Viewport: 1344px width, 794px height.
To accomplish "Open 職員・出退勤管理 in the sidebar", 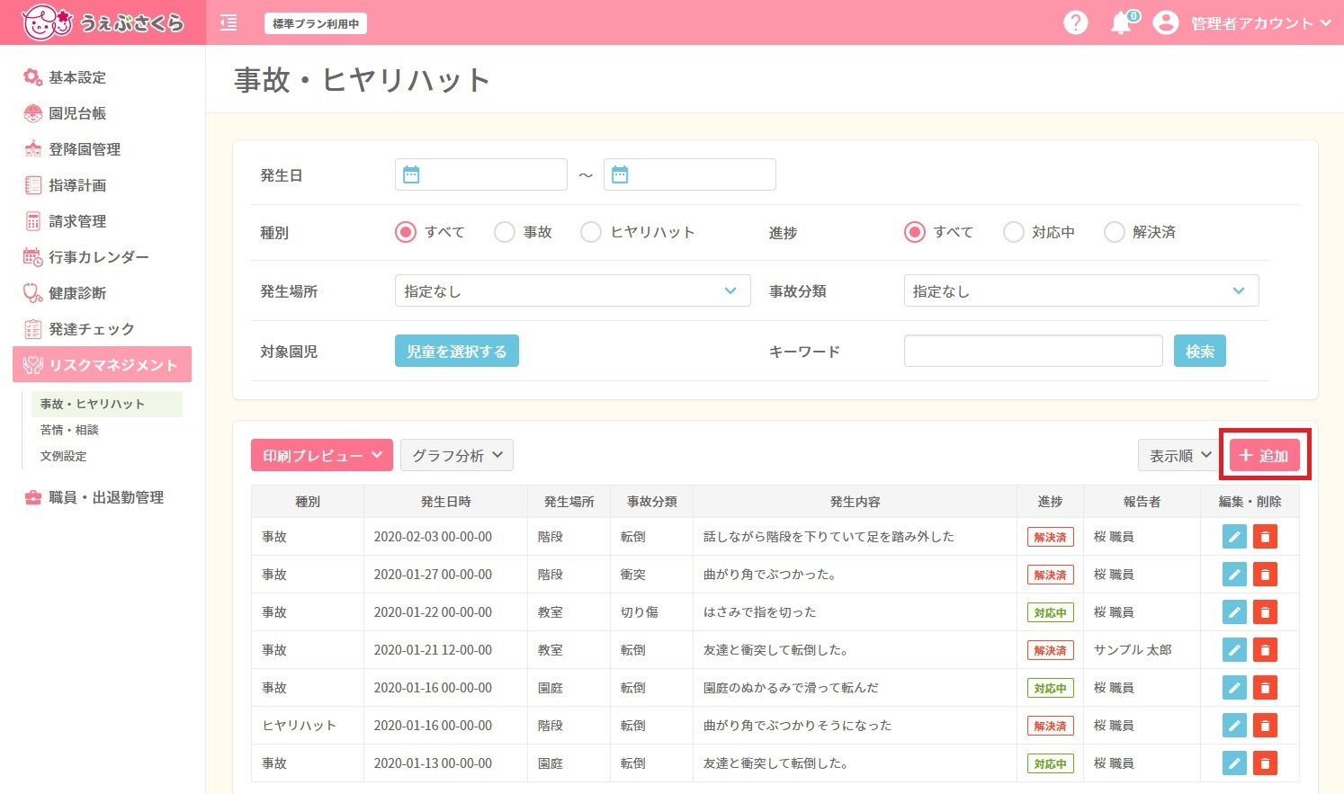I will click(x=105, y=497).
